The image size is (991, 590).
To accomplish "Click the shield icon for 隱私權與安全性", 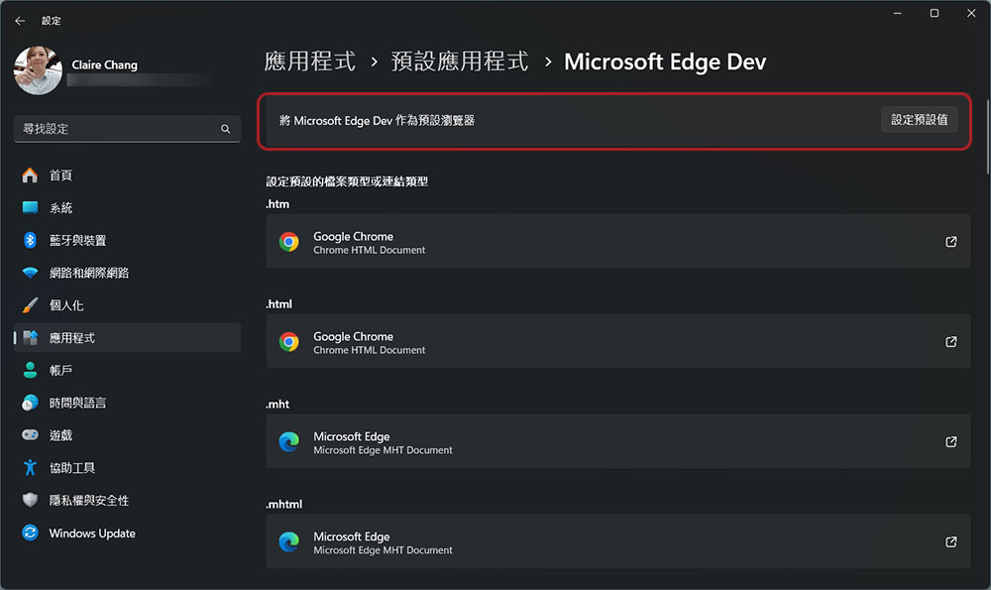I will [x=30, y=500].
